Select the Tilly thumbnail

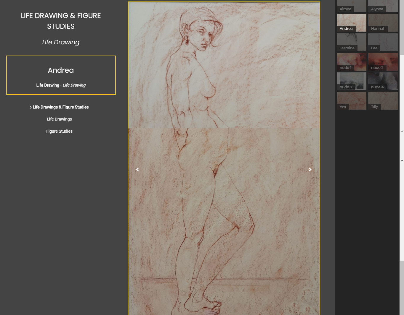point(383,101)
